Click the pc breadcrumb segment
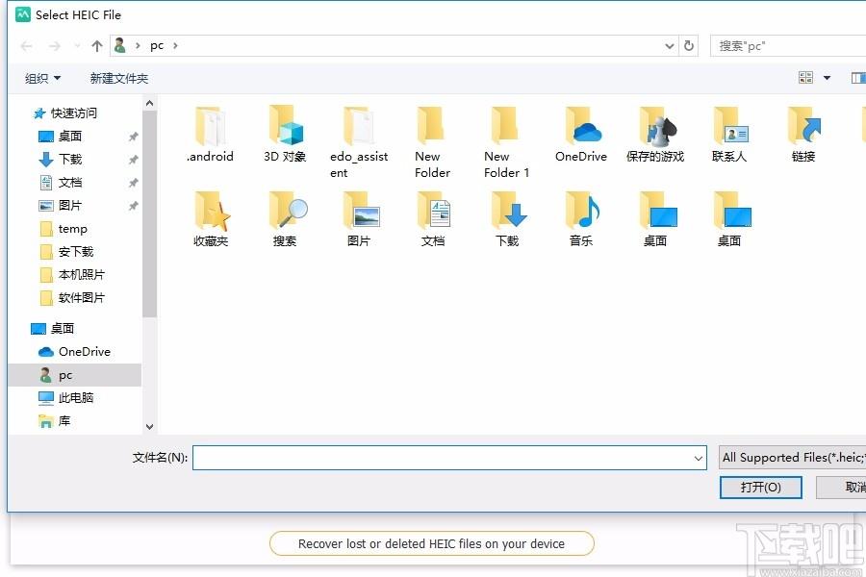 [x=157, y=46]
